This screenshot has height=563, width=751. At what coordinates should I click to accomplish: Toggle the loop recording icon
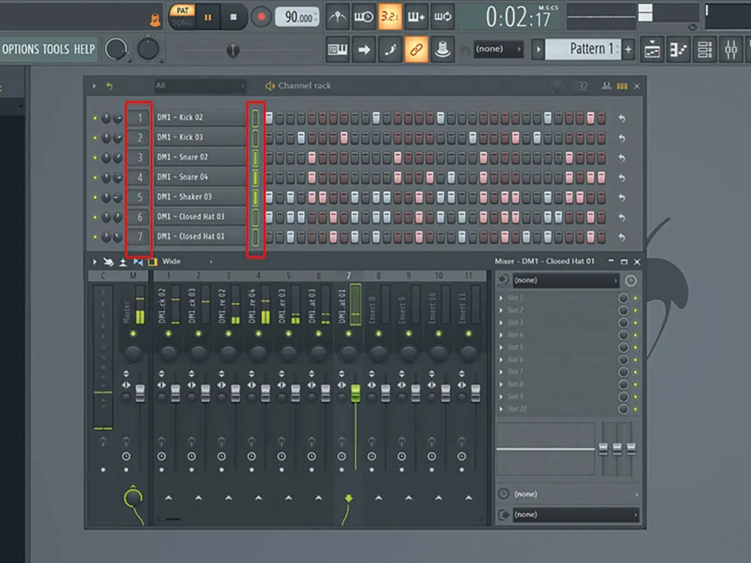click(442, 16)
